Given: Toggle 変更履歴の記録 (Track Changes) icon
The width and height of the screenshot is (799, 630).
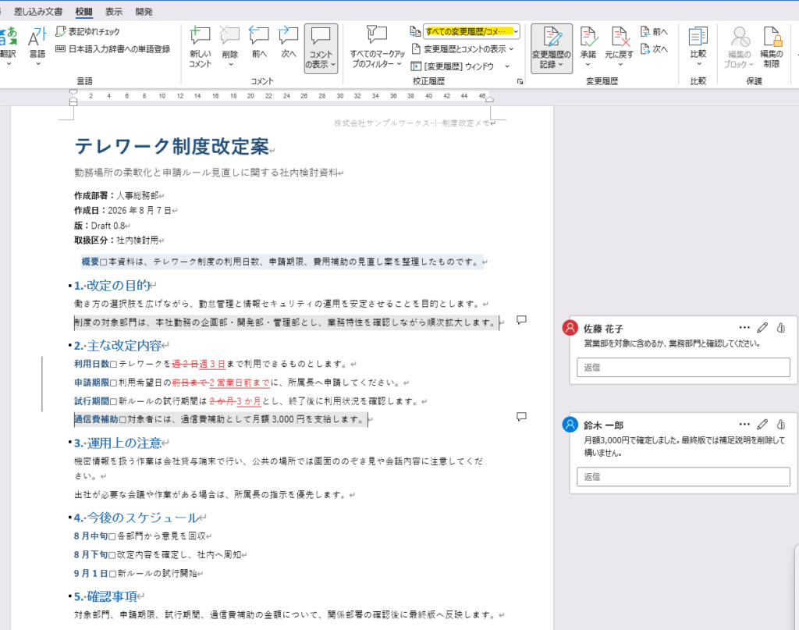Looking at the screenshot, I should [x=552, y=37].
